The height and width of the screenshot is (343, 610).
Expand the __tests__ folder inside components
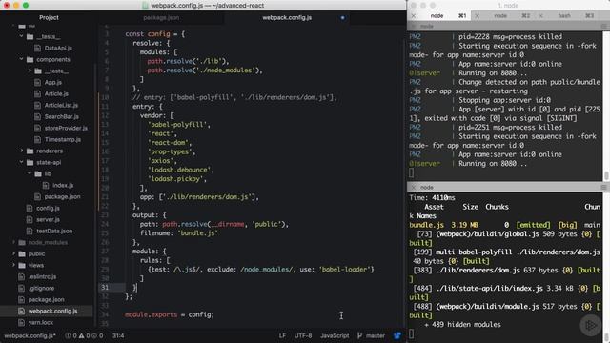point(30,71)
